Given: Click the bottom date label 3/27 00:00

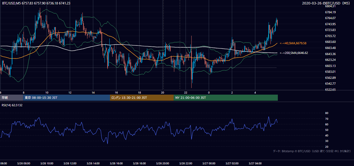Looking at the screenshot, I should pos(209,164).
